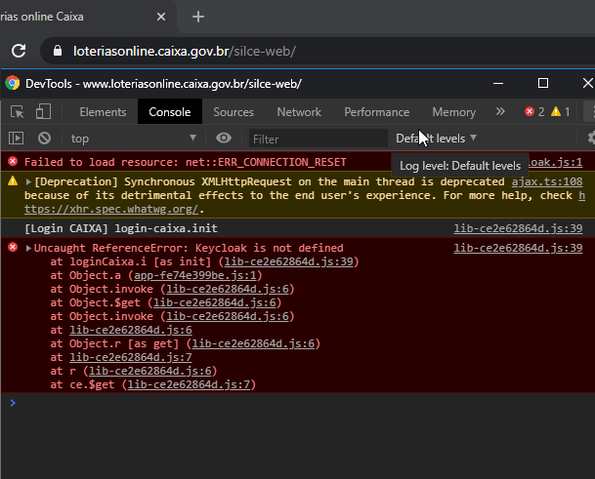Image resolution: width=595 pixels, height=479 pixels.
Task: Select the Console tab
Action: click(170, 112)
